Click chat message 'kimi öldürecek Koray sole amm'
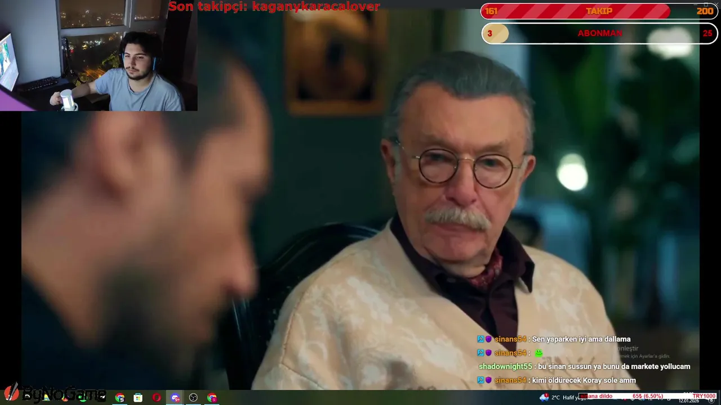The height and width of the screenshot is (405, 721). click(x=584, y=380)
